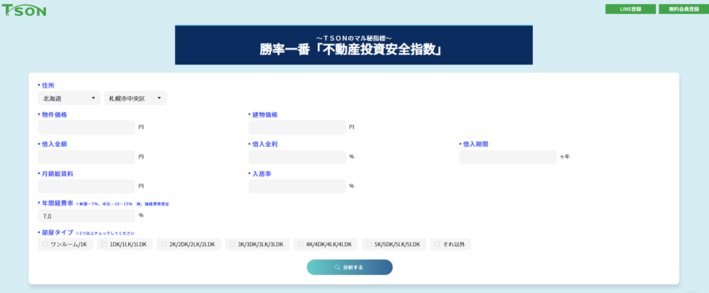
Task: Open the 北海道 prefecture dropdown
Action: (69, 98)
